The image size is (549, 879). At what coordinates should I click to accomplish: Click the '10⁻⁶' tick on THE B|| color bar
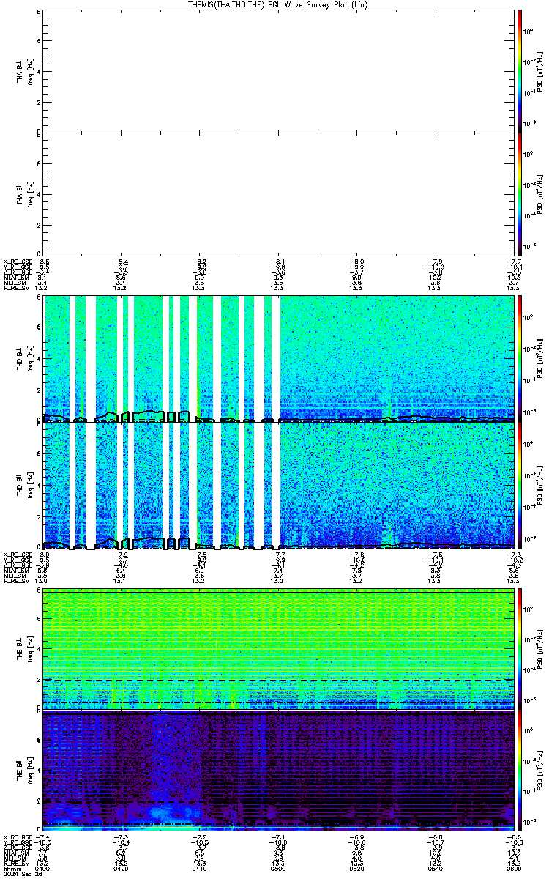point(530,821)
